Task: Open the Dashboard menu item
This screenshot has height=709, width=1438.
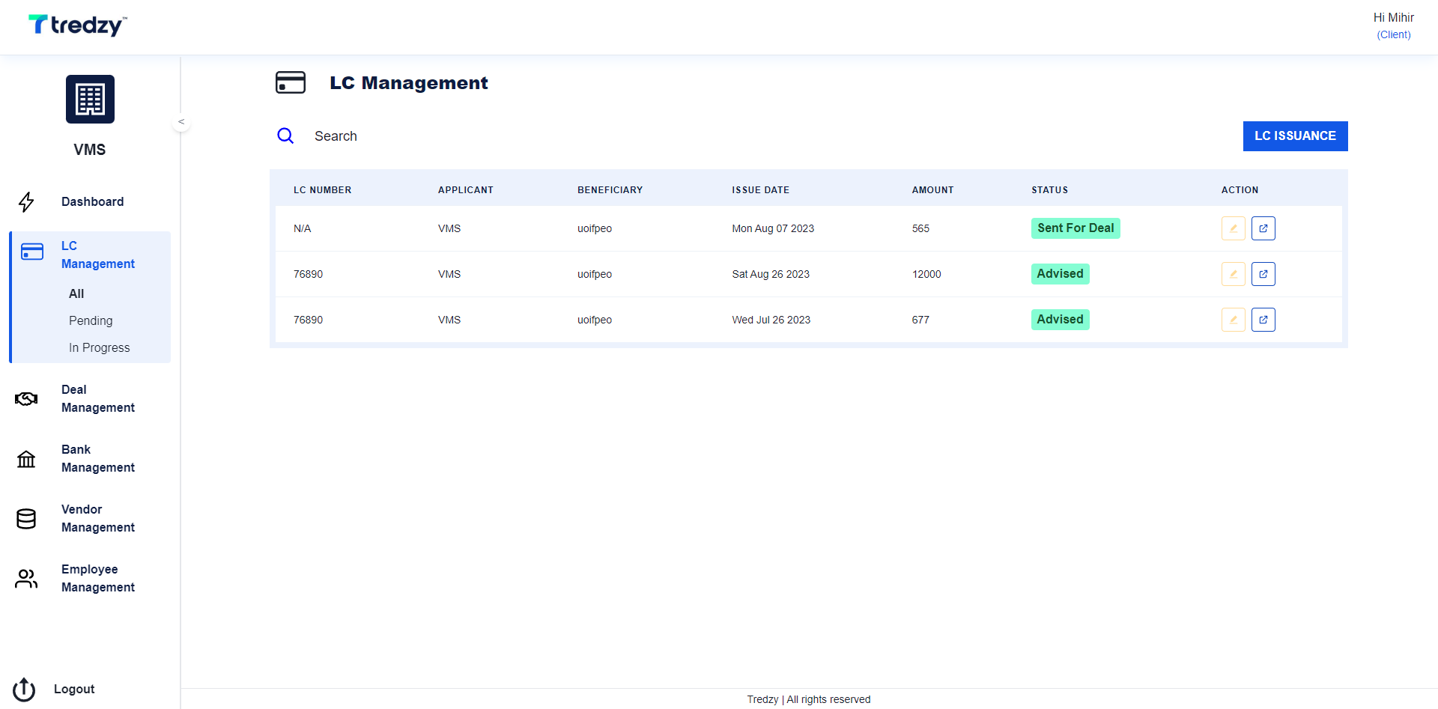Action: (93, 202)
